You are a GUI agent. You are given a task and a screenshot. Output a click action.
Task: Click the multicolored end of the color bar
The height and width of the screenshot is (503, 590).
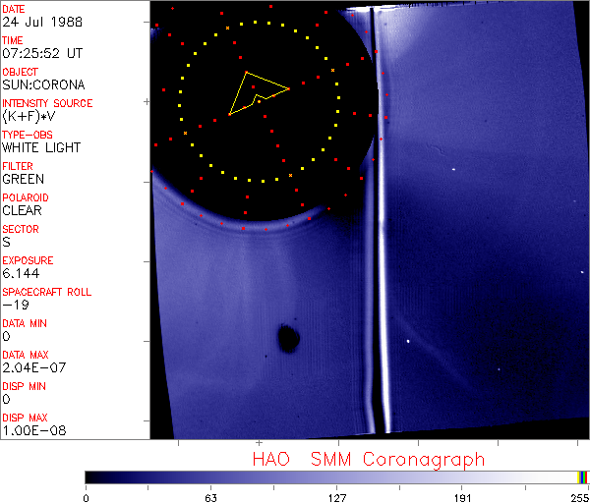coord(583,476)
